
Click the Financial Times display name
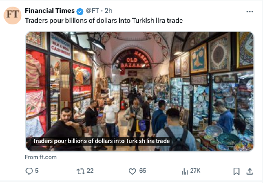(50, 11)
